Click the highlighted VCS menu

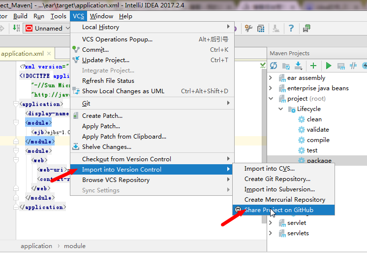(78, 16)
